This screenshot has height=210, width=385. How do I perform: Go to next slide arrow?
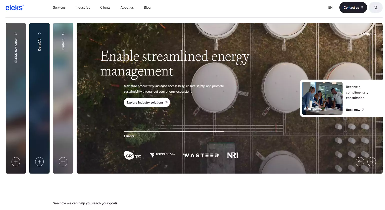[372, 162]
